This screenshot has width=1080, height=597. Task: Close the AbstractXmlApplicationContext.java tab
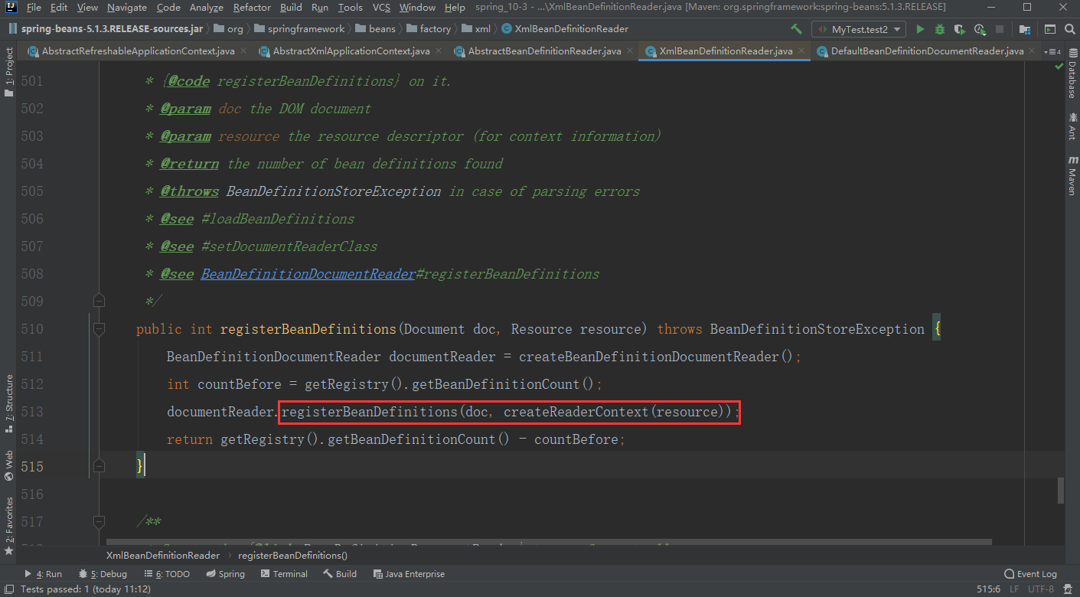pyautogui.click(x=439, y=51)
